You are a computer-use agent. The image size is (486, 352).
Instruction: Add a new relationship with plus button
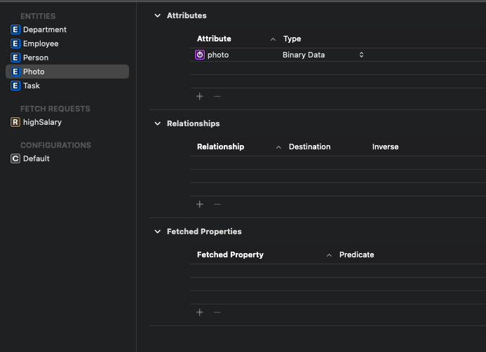pyautogui.click(x=200, y=204)
